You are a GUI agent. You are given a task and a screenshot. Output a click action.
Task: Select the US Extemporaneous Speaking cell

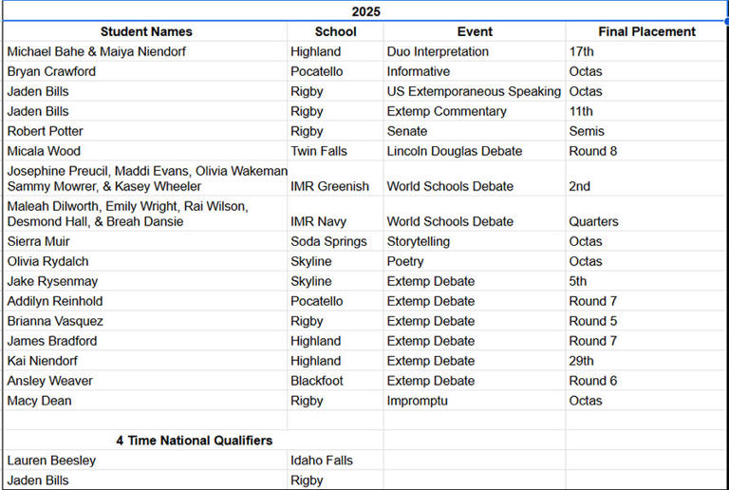pyautogui.click(x=475, y=91)
